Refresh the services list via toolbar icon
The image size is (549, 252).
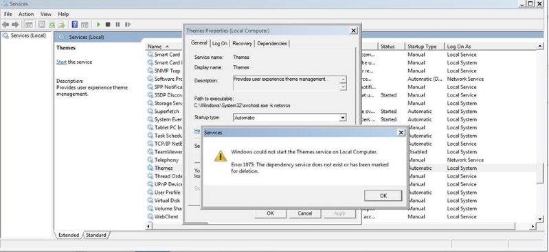tap(52, 25)
